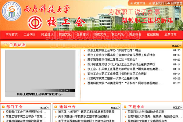Open 主席信箱 navigation item

(170, 34)
